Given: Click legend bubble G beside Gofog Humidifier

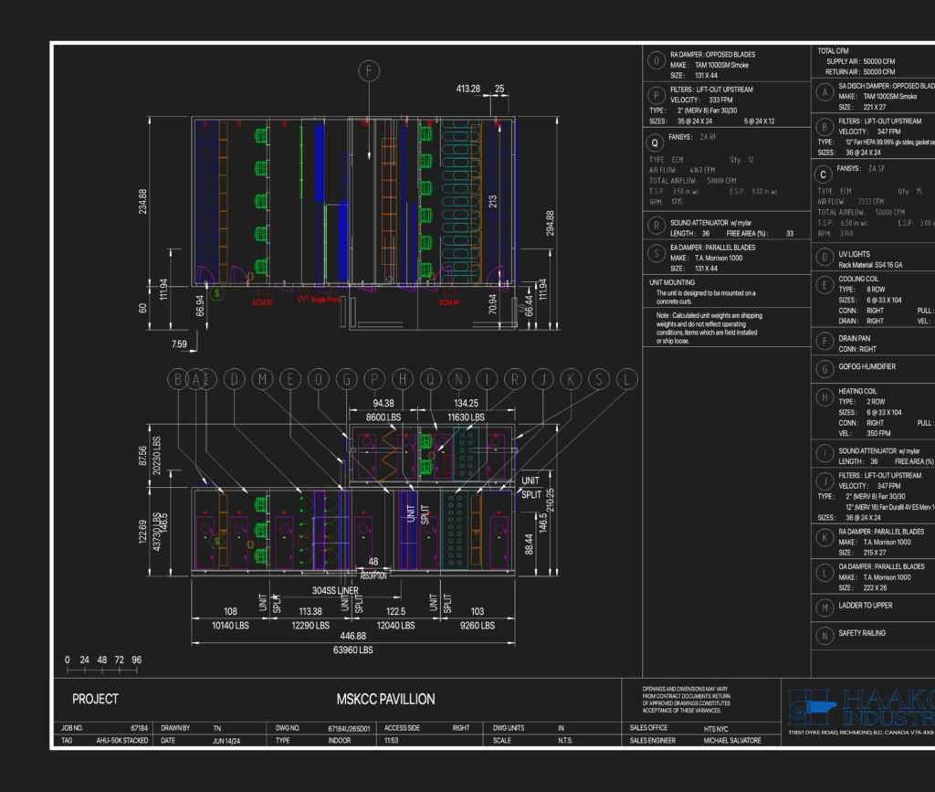Looking at the screenshot, I should (x=825, y=369).
